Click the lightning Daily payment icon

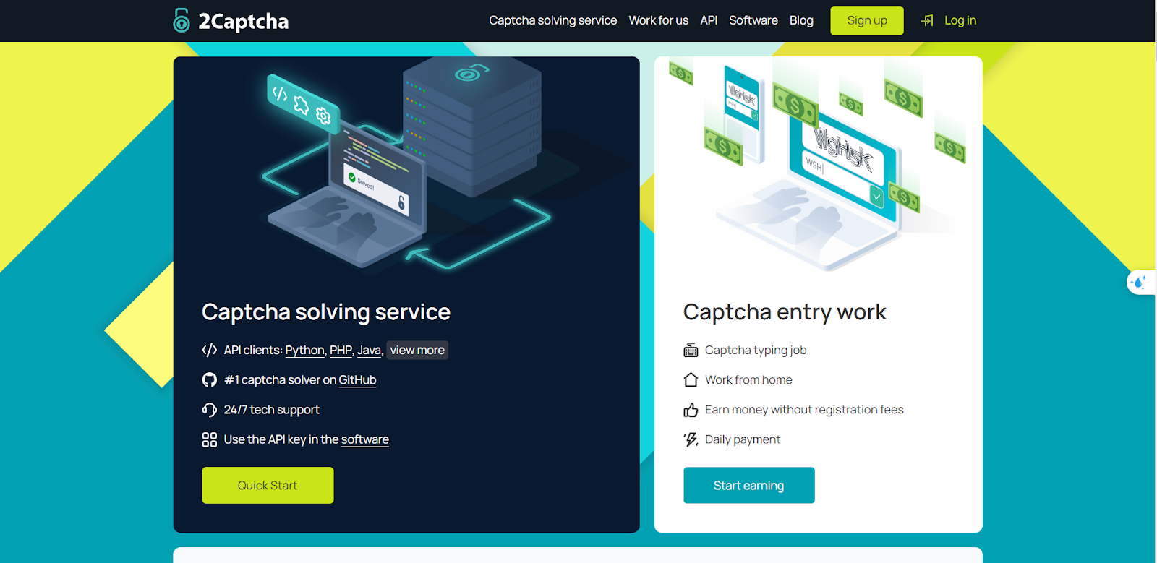691,439
